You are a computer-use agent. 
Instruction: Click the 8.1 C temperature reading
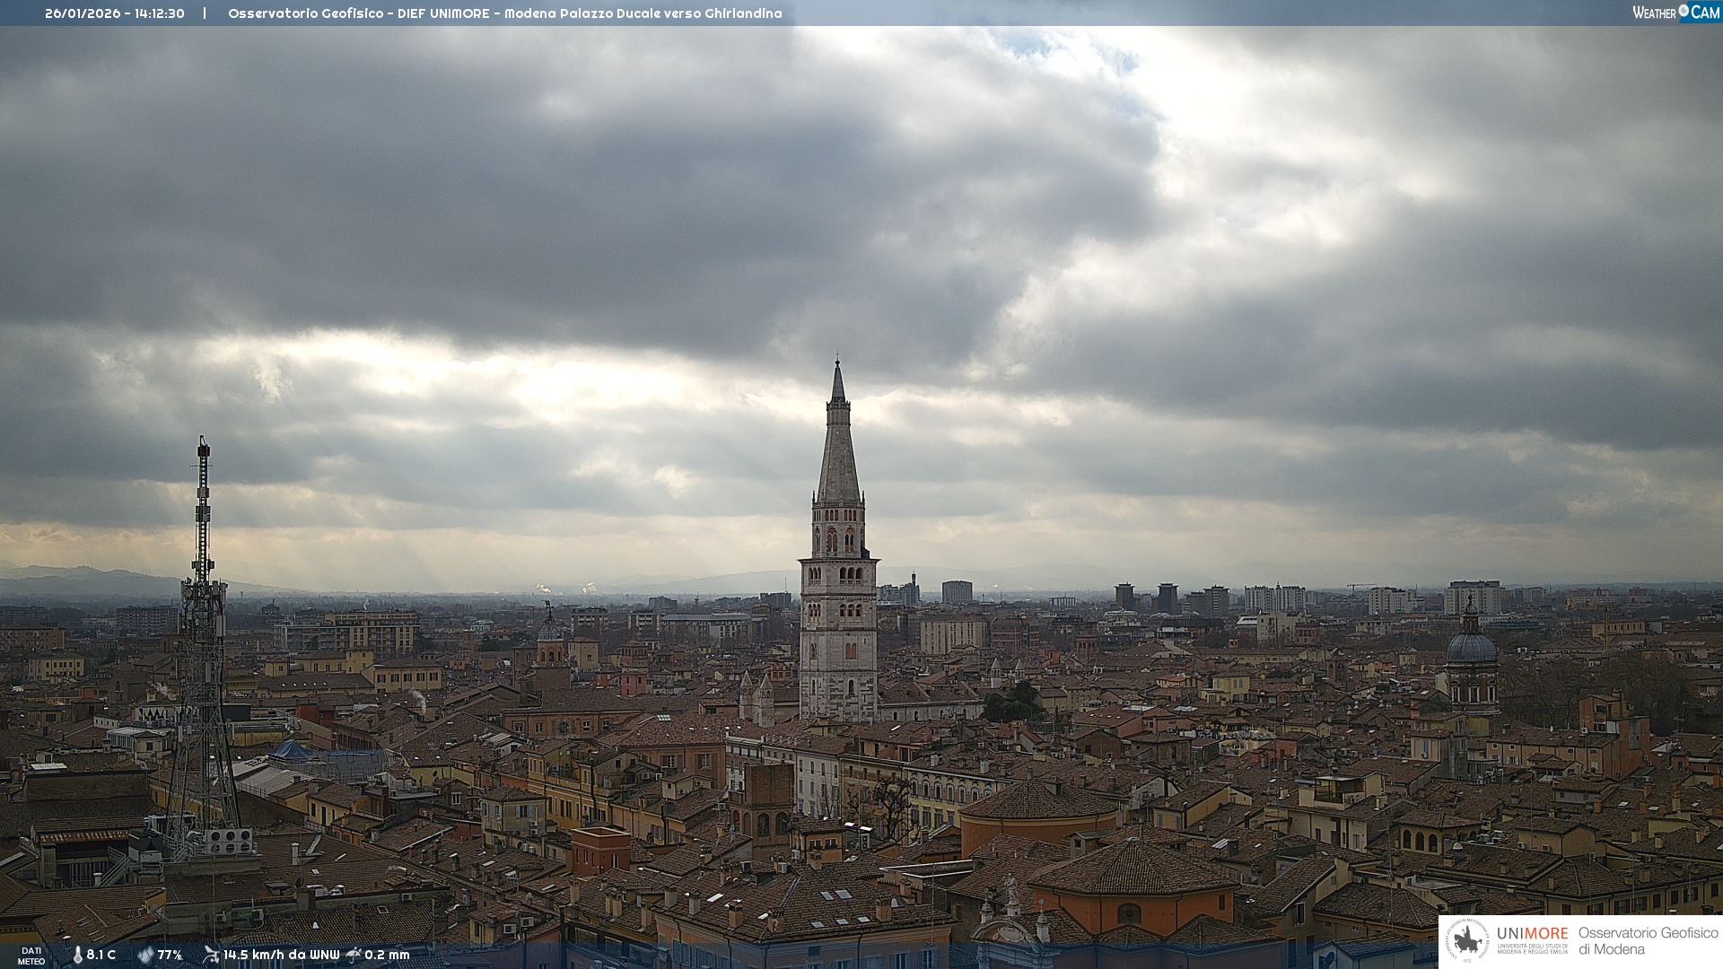coord(101,955)
